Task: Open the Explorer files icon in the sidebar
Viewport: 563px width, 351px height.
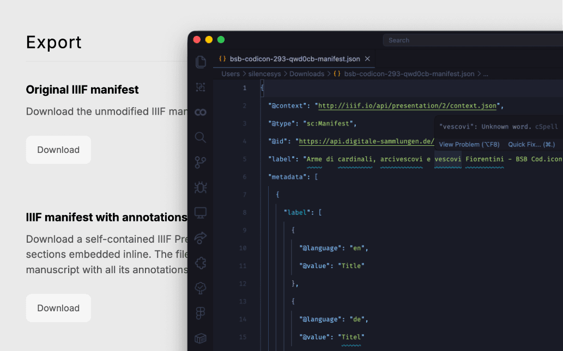Action: [x=201, y=61]
